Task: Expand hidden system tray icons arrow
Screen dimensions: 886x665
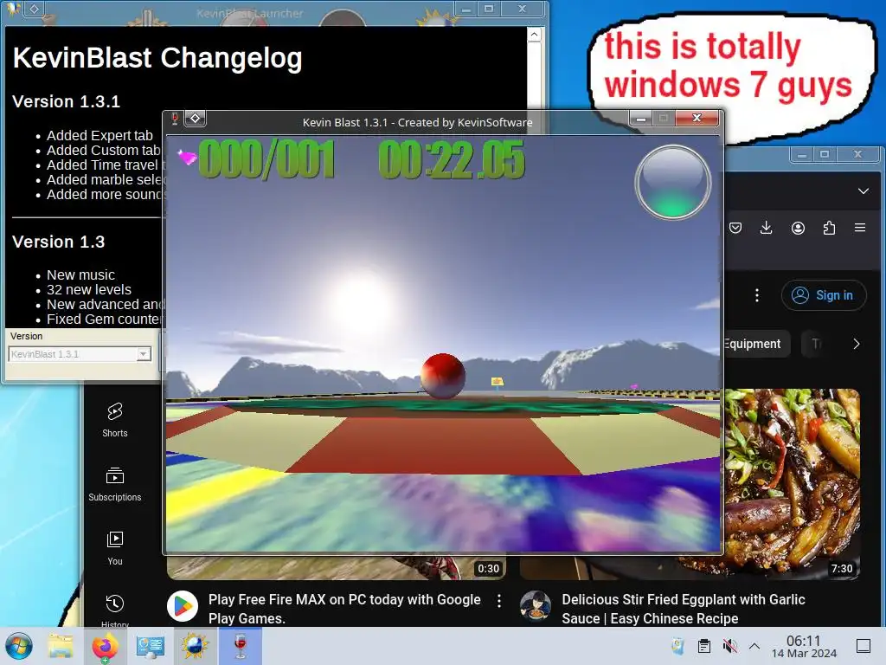Action: click(754, 646)
